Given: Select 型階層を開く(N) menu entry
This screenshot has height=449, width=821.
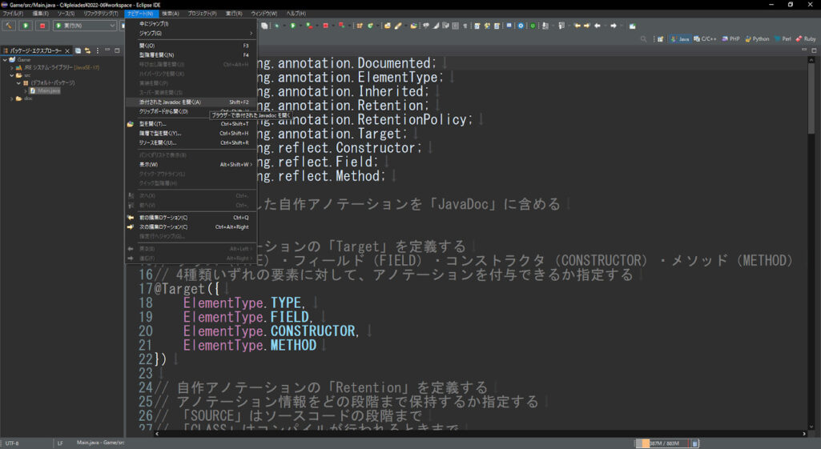Looking at the screenshot, I should 191,55.
